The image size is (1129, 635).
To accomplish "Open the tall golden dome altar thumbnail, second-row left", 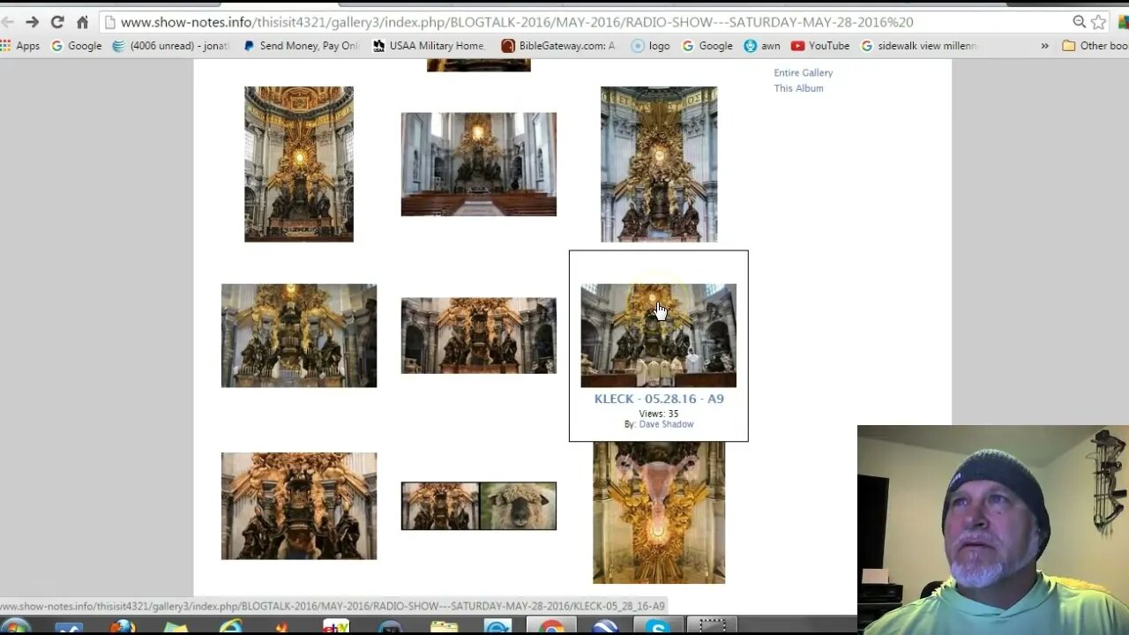I will point(299,164).
